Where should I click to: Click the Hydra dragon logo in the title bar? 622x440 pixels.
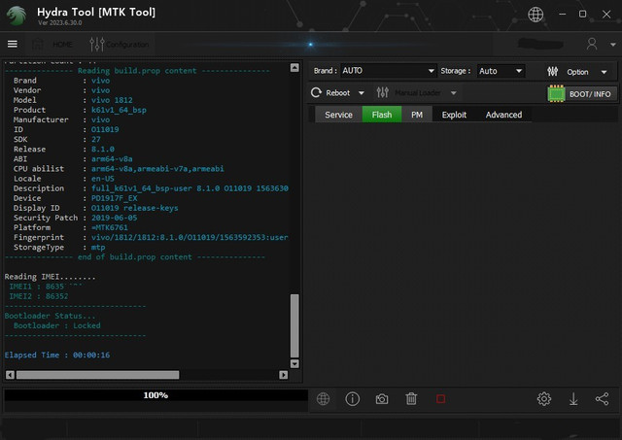17,16
